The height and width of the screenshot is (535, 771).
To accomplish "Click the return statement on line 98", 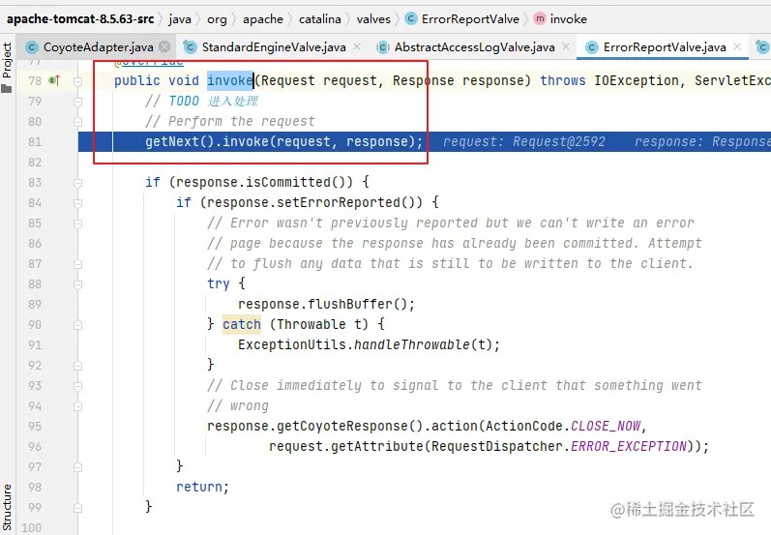I will [202, 487].
